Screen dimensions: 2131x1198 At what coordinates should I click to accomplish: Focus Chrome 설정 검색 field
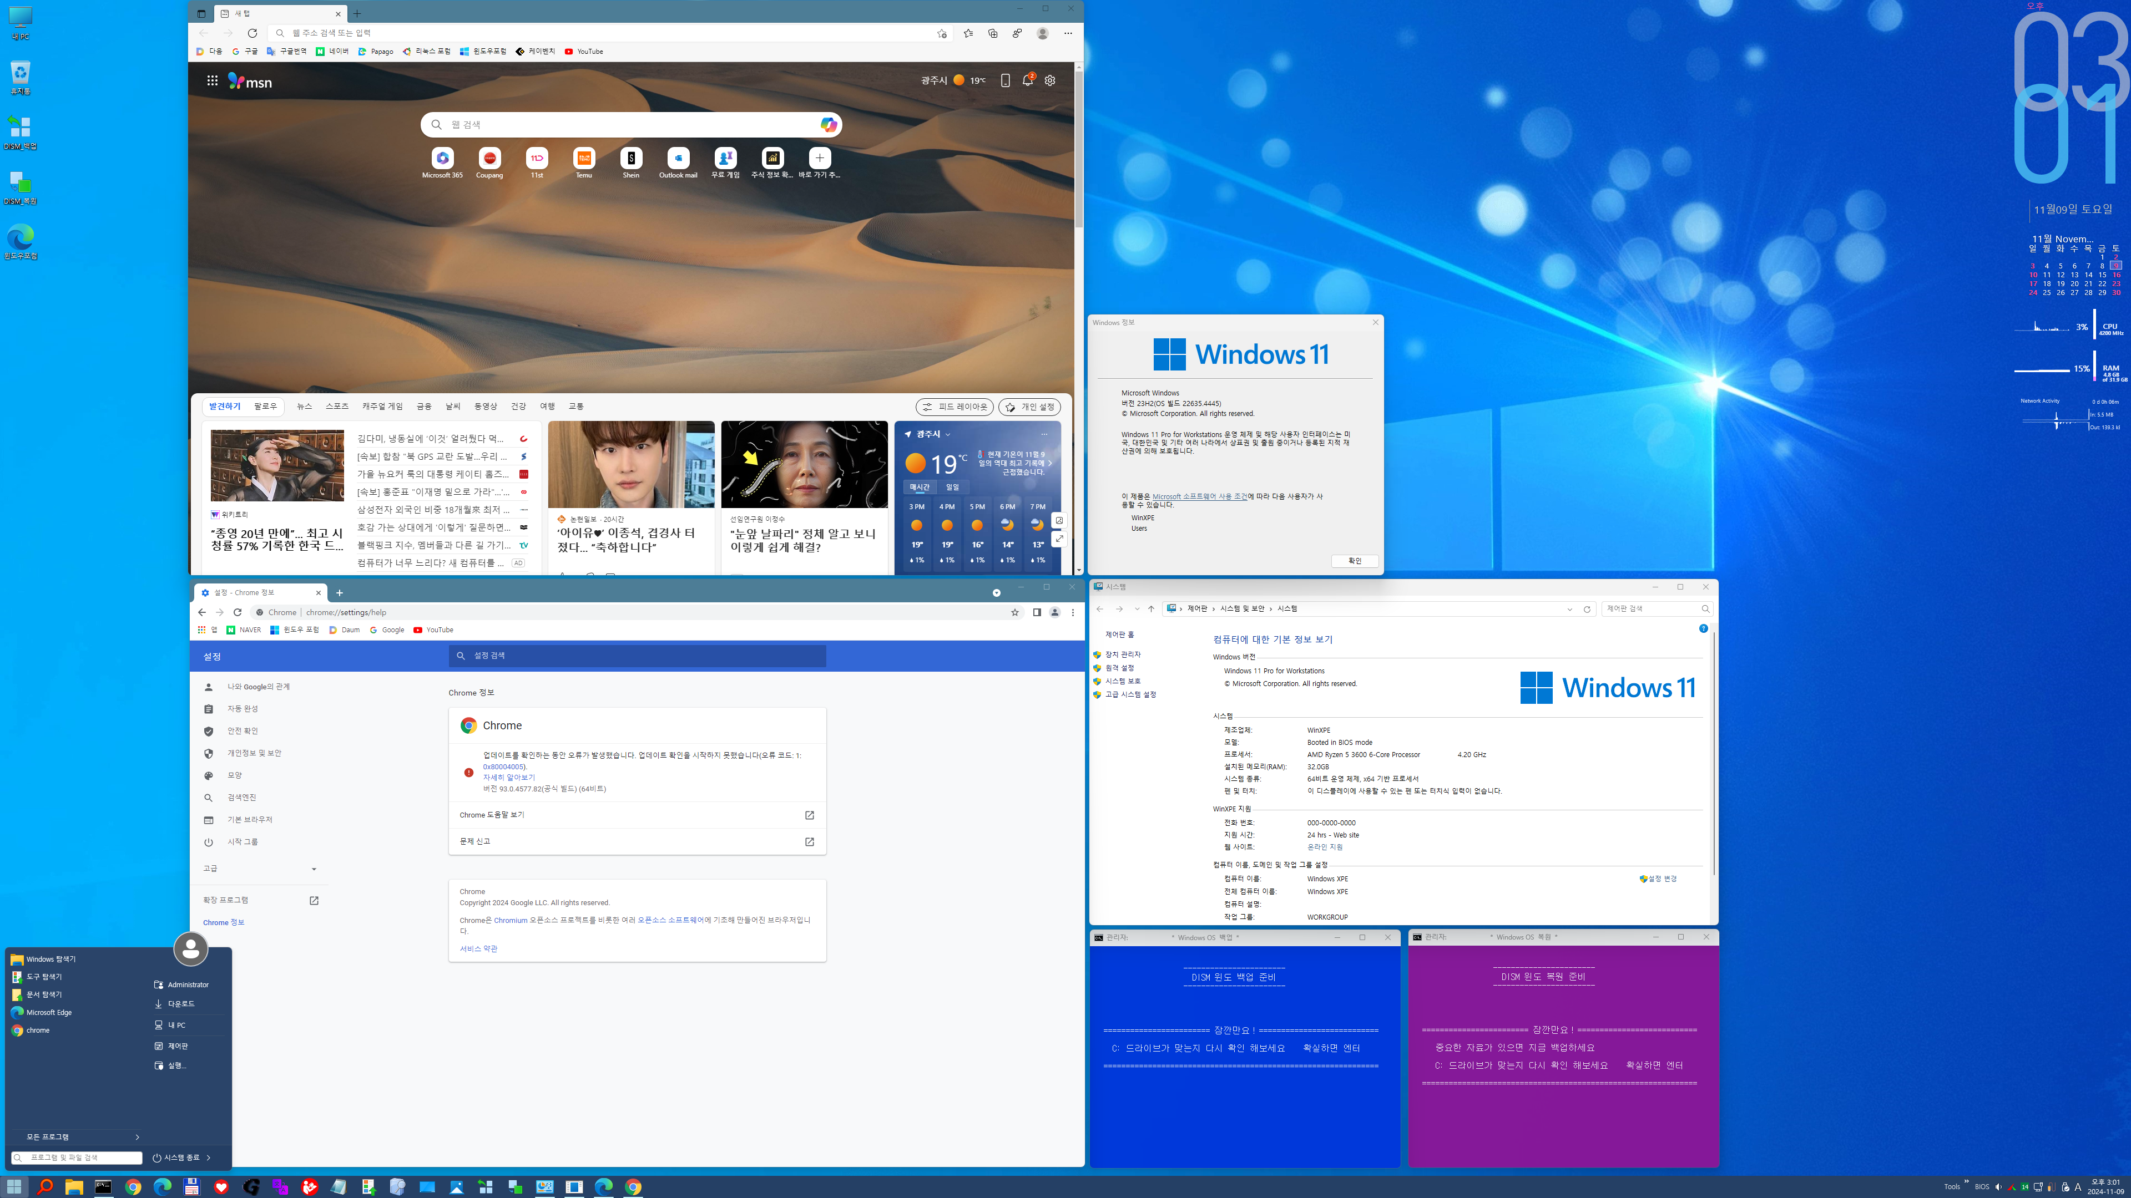point(637,656)
